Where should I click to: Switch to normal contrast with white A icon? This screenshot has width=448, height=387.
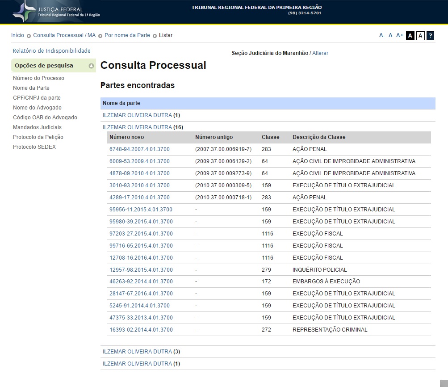tap(420, 36)
